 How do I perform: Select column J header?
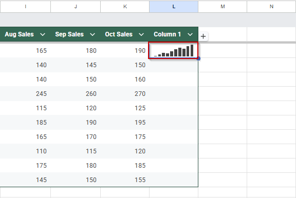76,7
